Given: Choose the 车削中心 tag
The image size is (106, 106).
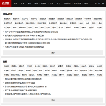Looking at the screenshot, I should [34, 19].
